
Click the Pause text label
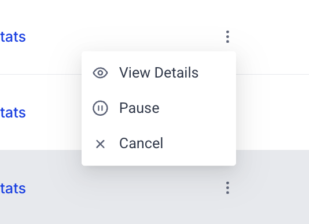tap(139, 108)
